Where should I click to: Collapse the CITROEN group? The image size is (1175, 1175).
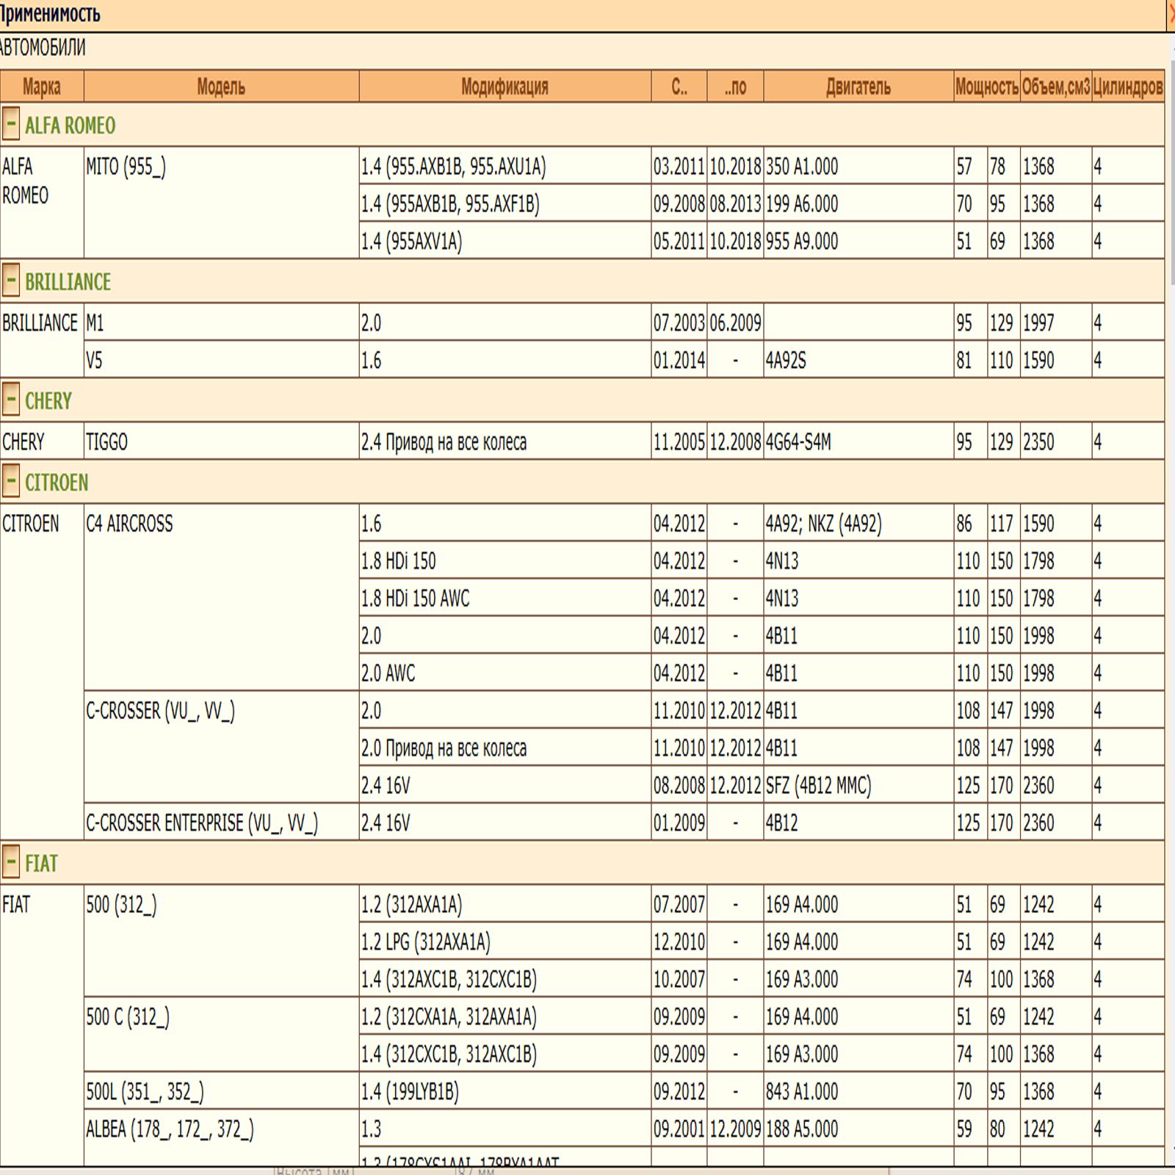[x=10, y=481]
